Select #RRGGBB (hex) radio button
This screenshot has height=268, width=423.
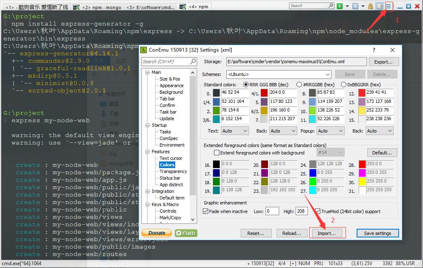click(x=299, y=85)
